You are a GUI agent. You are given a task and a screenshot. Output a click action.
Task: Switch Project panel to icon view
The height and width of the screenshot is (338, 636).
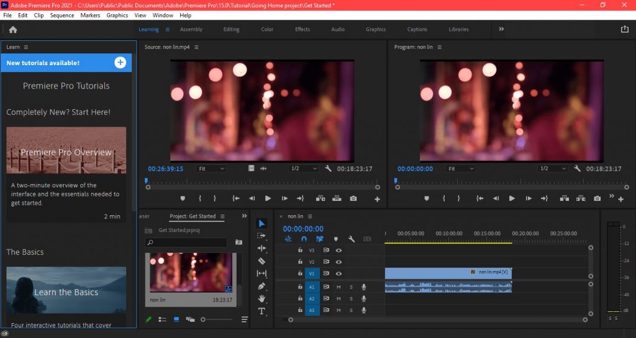[x=176, y=319]
